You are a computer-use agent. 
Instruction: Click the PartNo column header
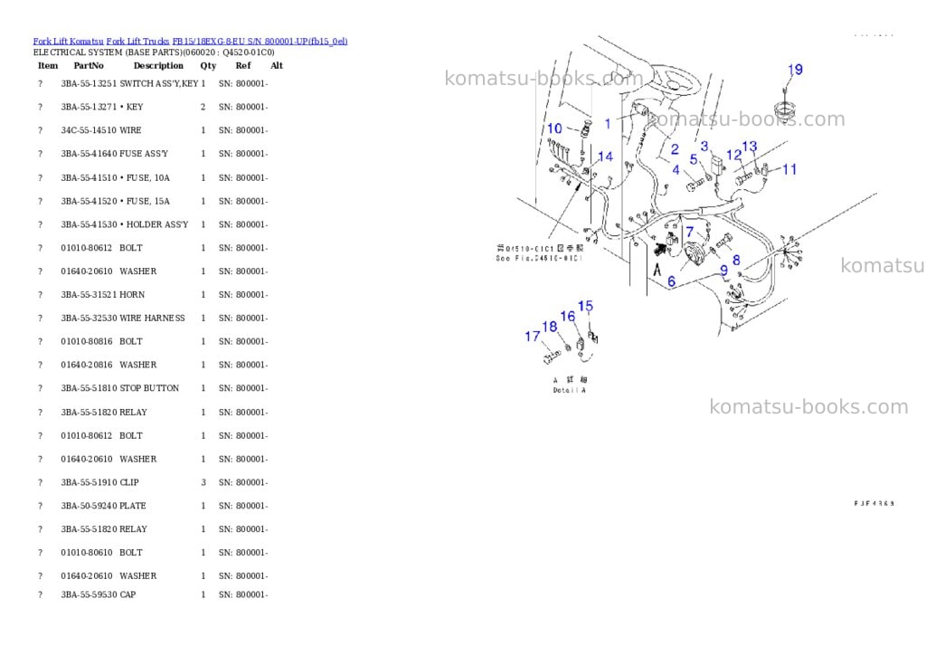pos(89,65)
